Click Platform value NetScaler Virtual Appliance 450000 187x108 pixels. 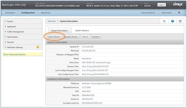coord(96,83)
